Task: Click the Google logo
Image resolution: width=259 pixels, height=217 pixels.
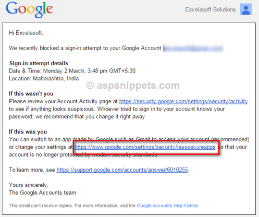Action: click(x=29, y=9)
